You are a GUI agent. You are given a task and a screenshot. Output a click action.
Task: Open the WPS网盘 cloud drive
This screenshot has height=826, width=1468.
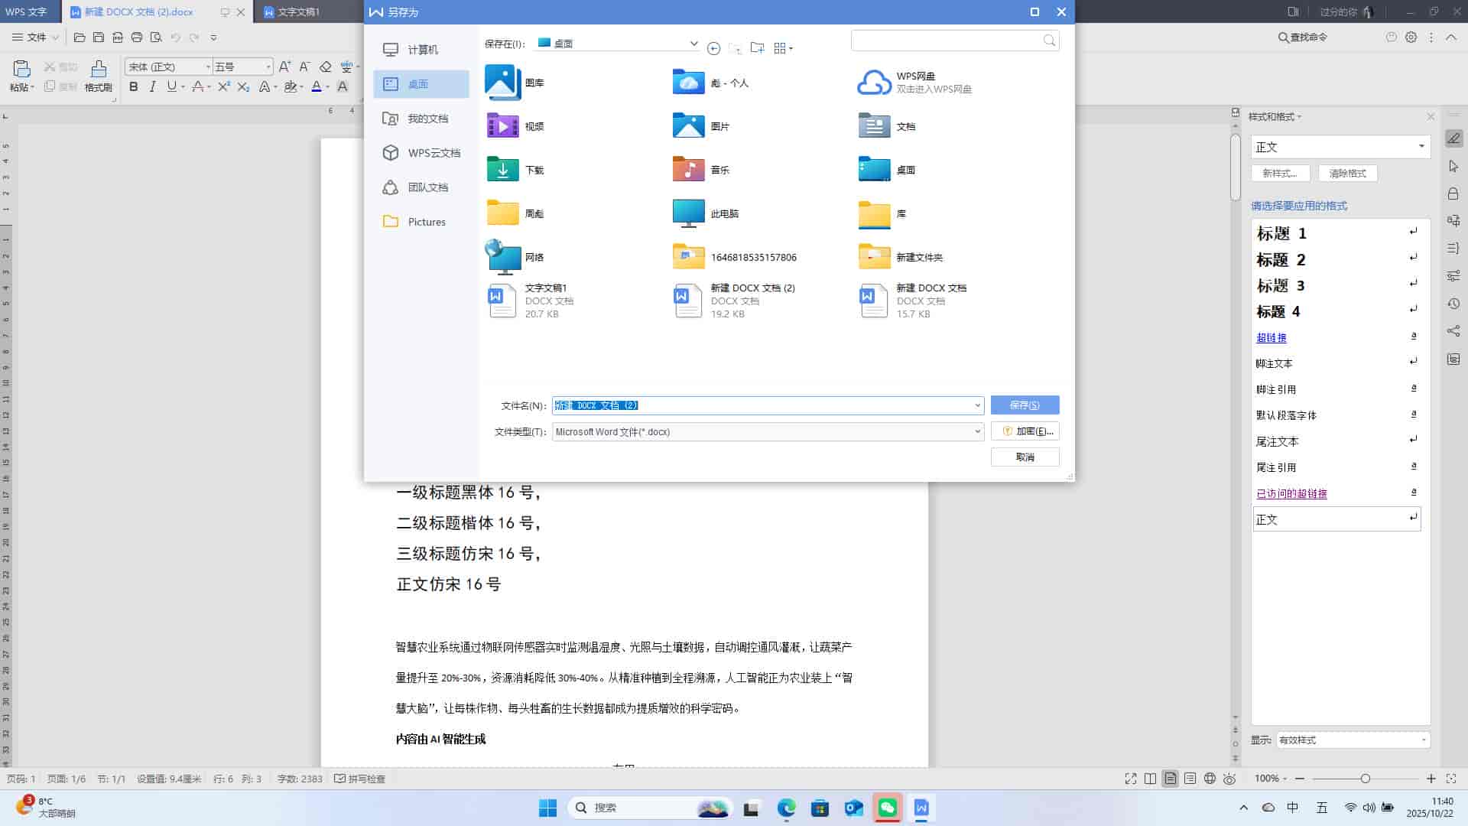pyautogui.click(x=915, y=83)
